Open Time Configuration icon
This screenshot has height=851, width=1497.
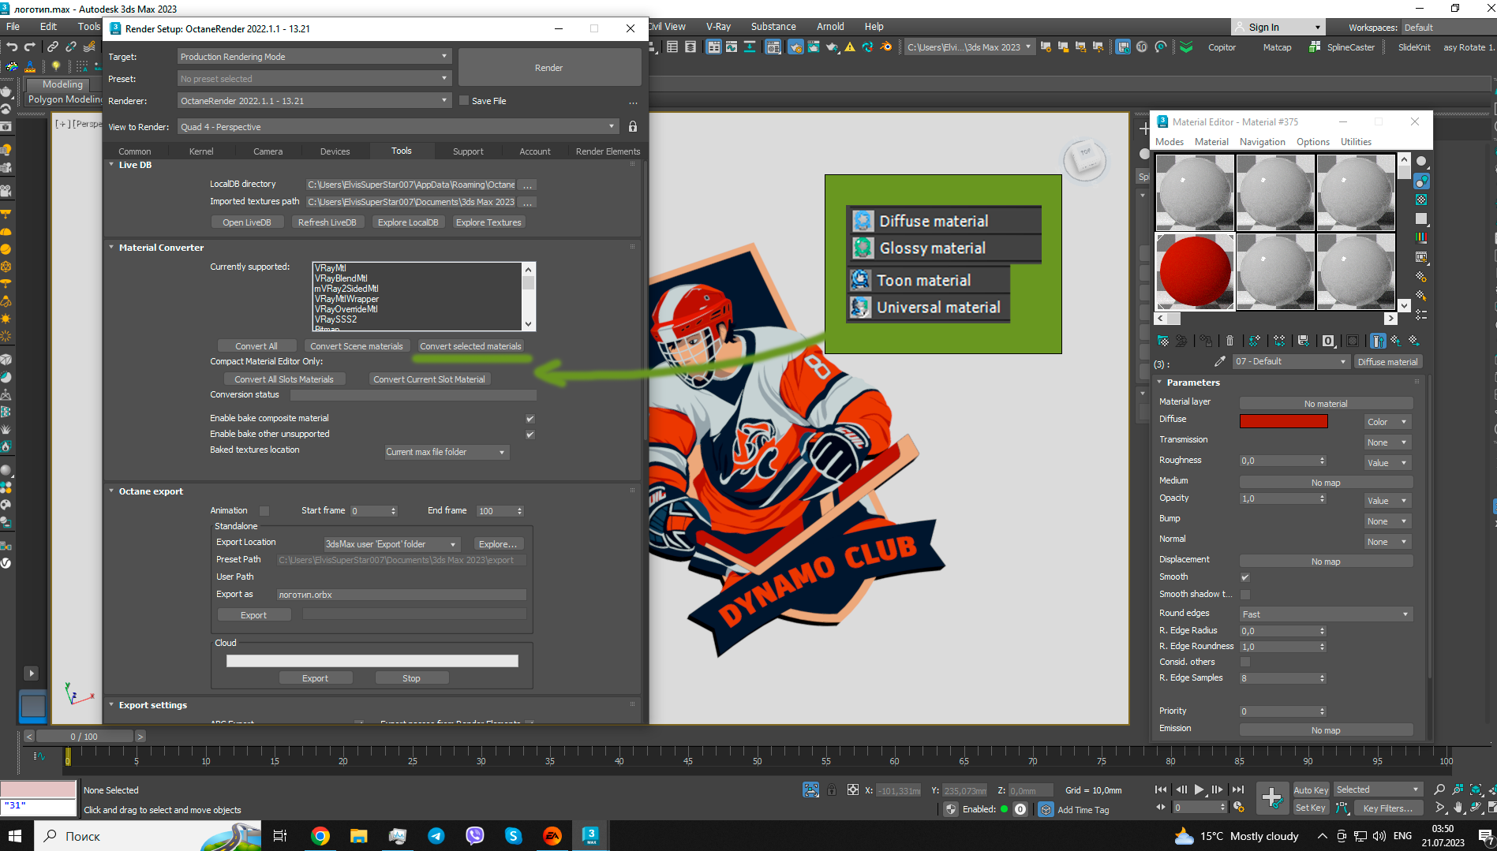coord(1239,807)
